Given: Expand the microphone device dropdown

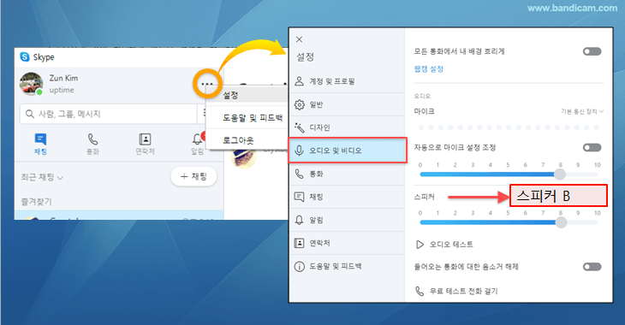Looking at the screenshot, I should coord(582,111).
